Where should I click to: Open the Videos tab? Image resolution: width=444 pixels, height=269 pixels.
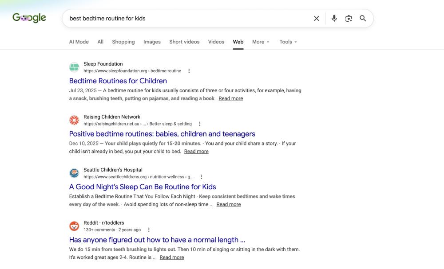(216, 42)
